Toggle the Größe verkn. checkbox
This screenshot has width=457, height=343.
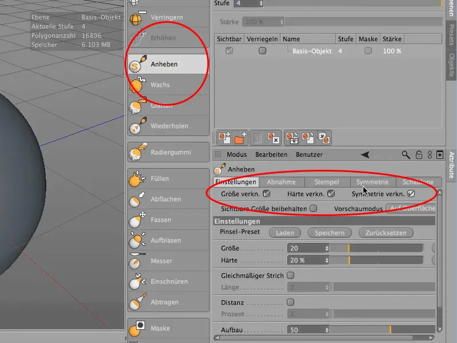(266, 194)
